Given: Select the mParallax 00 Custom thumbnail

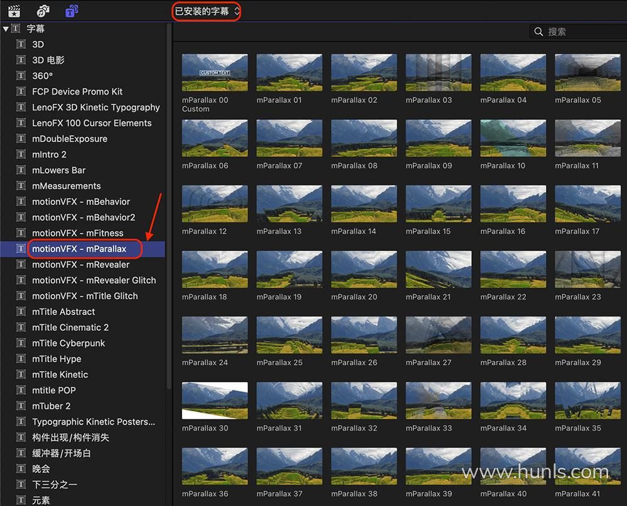Looking at the screenshot, I should 215,72.
